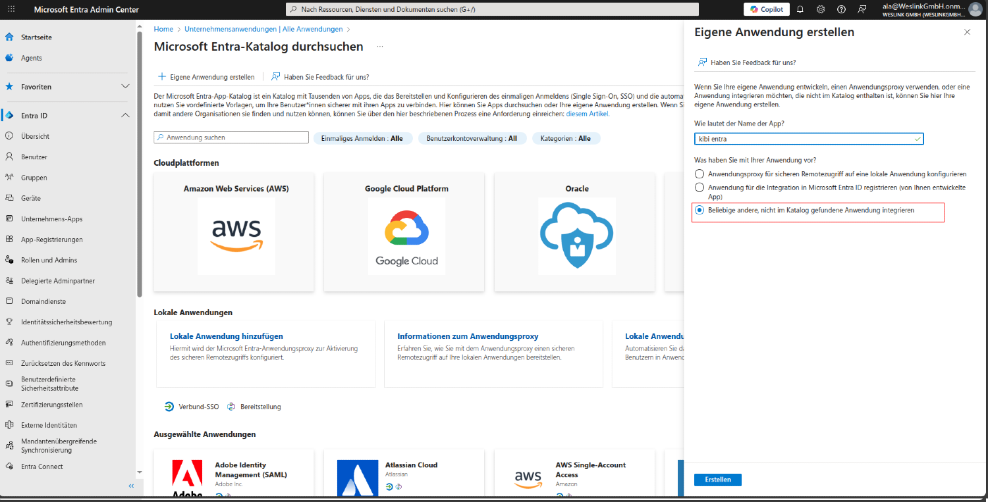The width and height of the screenshot is (988, 502).
Task: Open the Copilot button
Action: click(767, 9)
